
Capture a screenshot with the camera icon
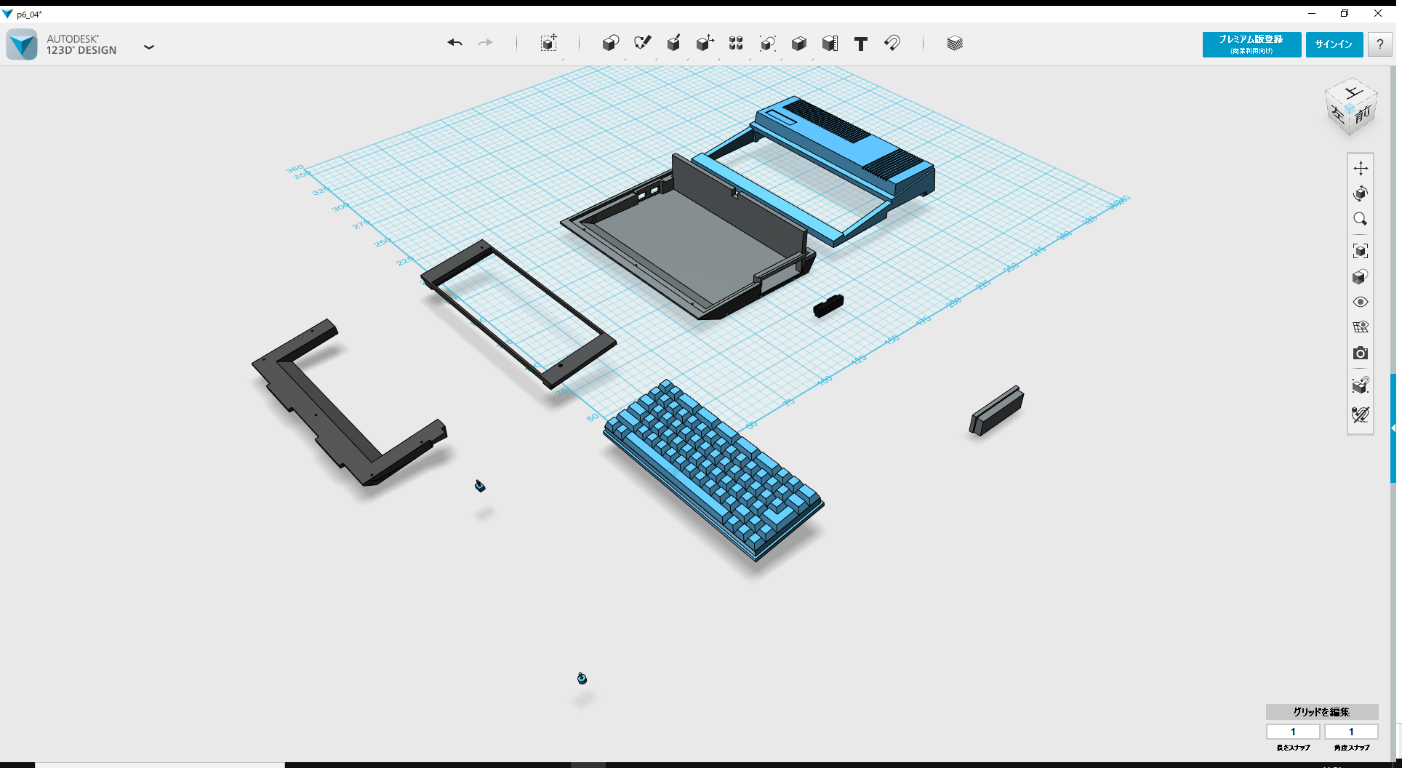click(x=1361, y=353)
